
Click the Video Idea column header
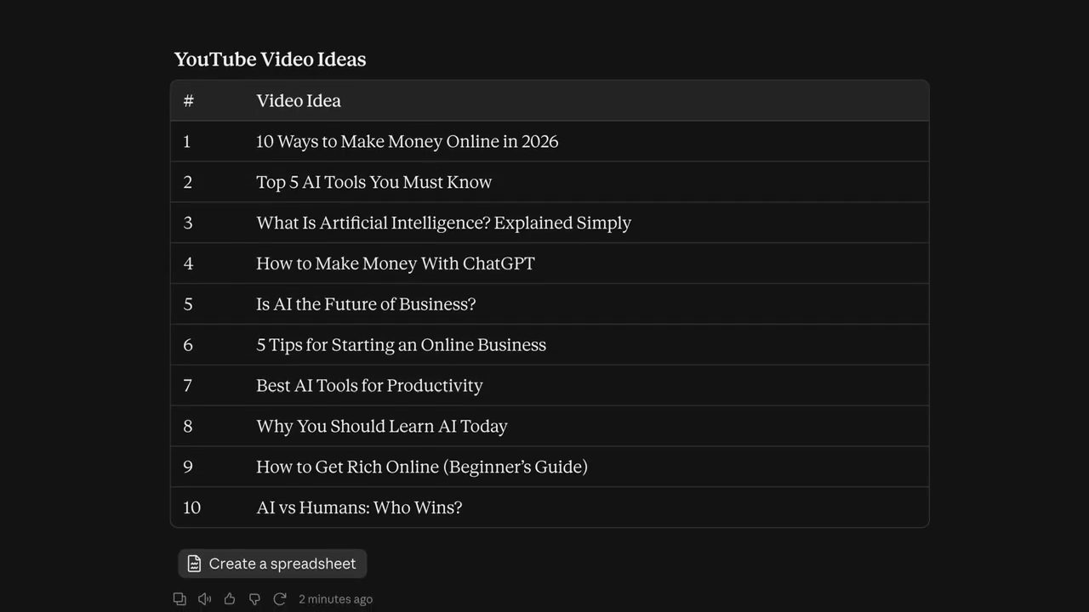coord(299,100)
